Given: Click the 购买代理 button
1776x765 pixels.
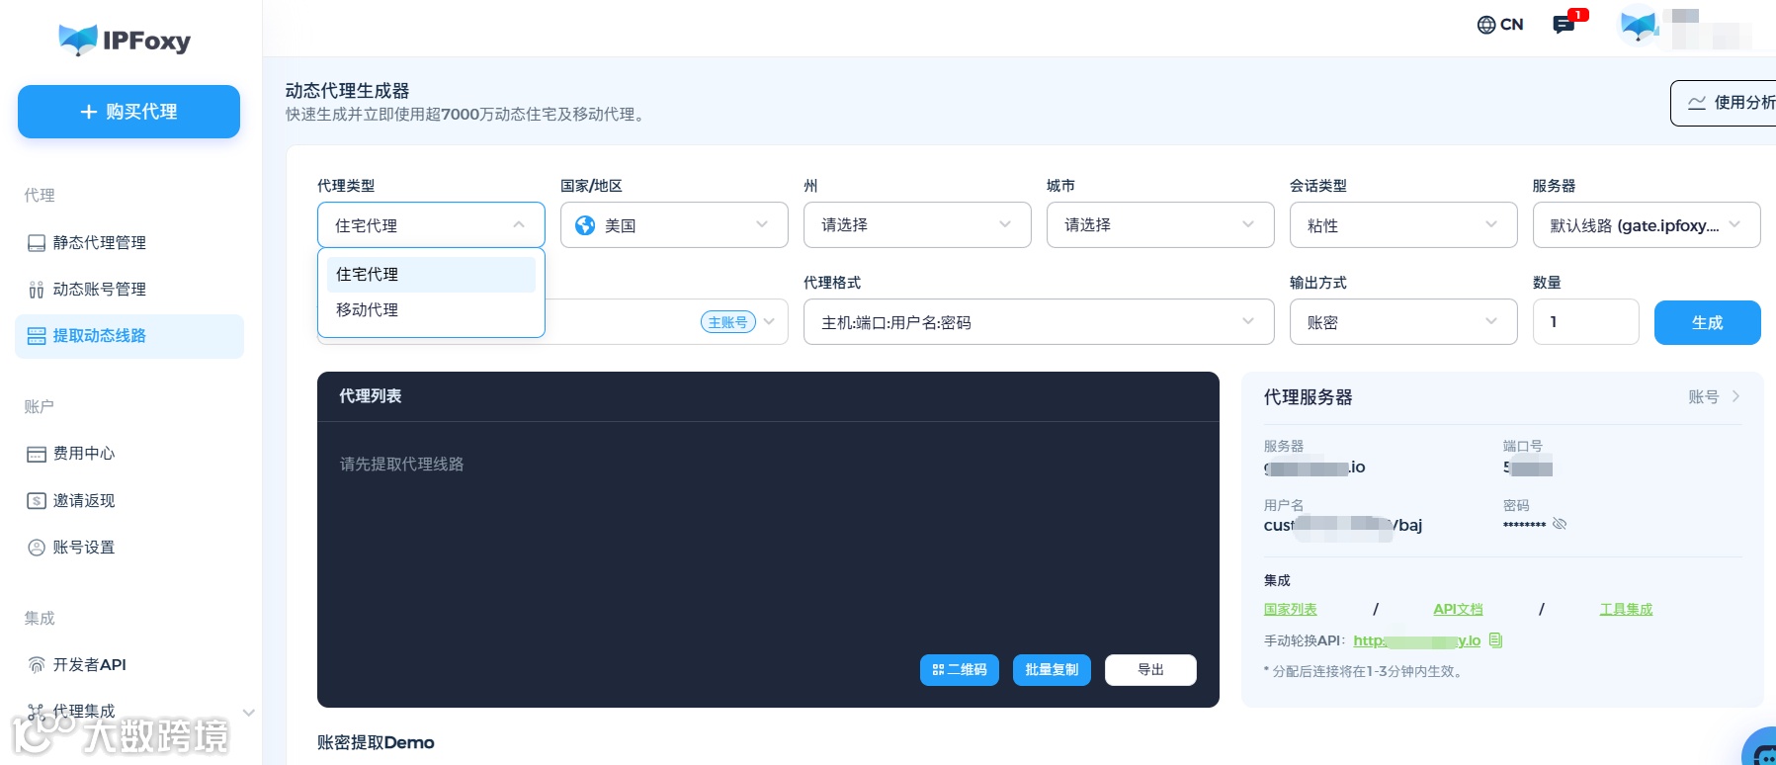Looking at the screenshot, I should 128,112.
